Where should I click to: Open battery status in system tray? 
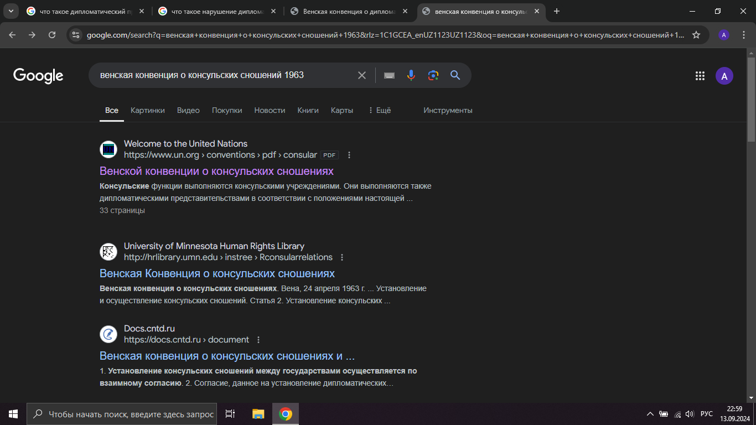click(664, 414)
